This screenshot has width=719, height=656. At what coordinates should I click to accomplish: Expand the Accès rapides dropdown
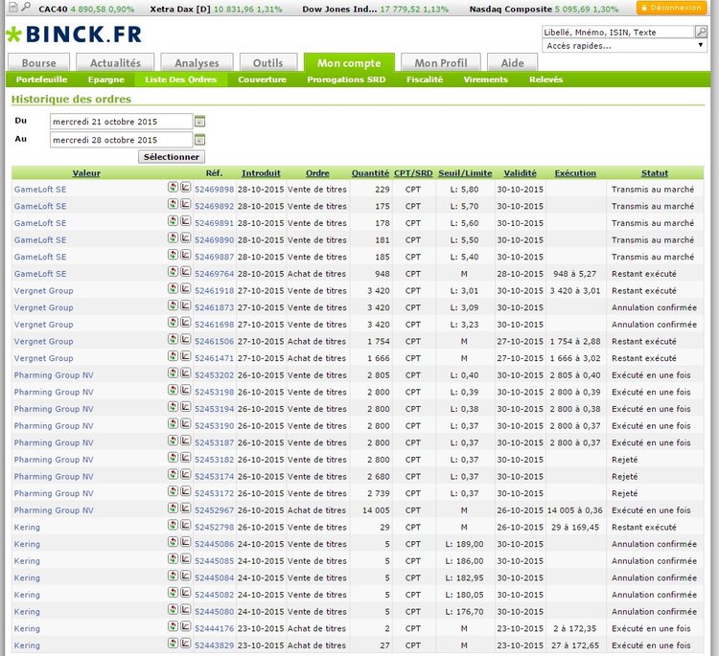pos(624,45)
